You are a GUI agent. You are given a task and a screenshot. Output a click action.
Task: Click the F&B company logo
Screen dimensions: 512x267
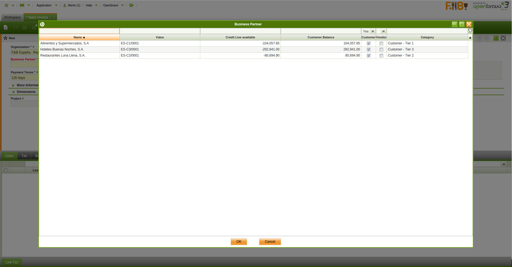point(457,6)
